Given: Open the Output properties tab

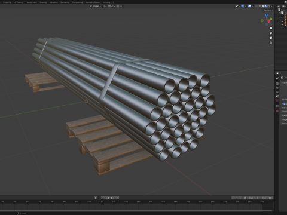Looking at the screenshot, I should (277, 88).
